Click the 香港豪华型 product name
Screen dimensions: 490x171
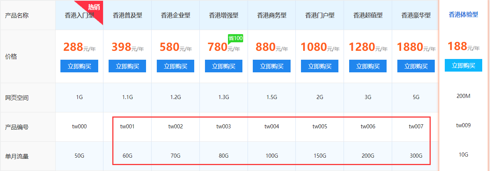[x=416, y=16]
